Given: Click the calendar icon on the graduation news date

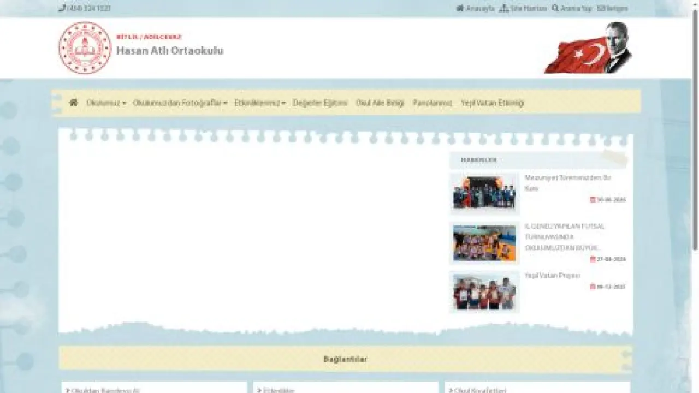Looking at the screenshot, I should [x=593, y=200].
